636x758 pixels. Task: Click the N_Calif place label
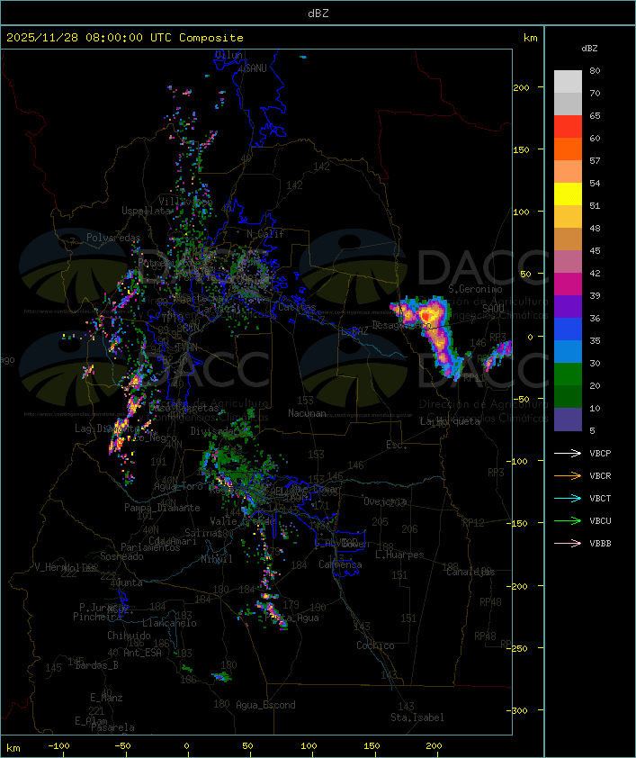coord(265,234)
